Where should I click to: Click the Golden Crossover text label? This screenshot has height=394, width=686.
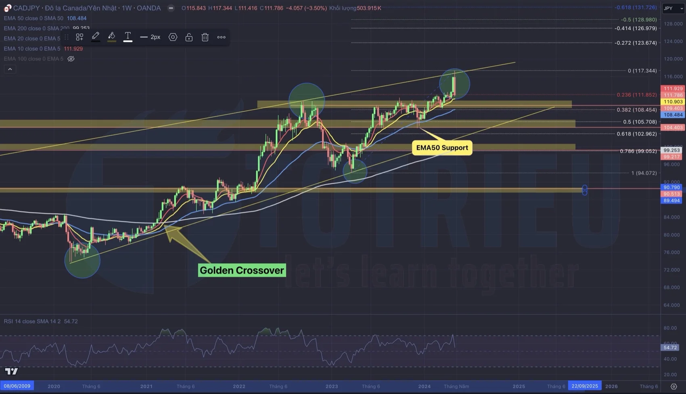(242, 270)
